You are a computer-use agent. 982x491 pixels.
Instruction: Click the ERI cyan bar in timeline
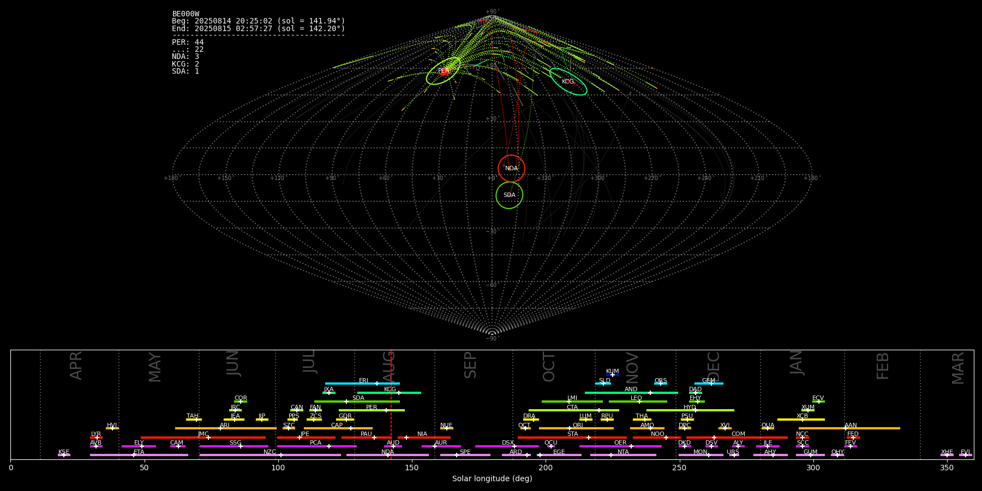pos(362,384)
